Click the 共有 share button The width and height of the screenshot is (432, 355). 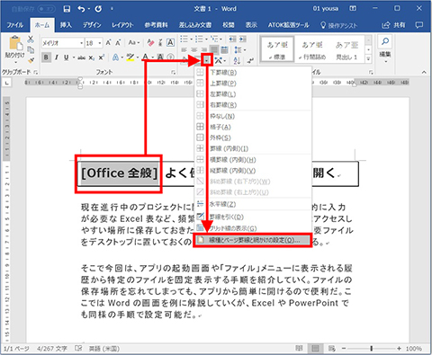[394, 25]
